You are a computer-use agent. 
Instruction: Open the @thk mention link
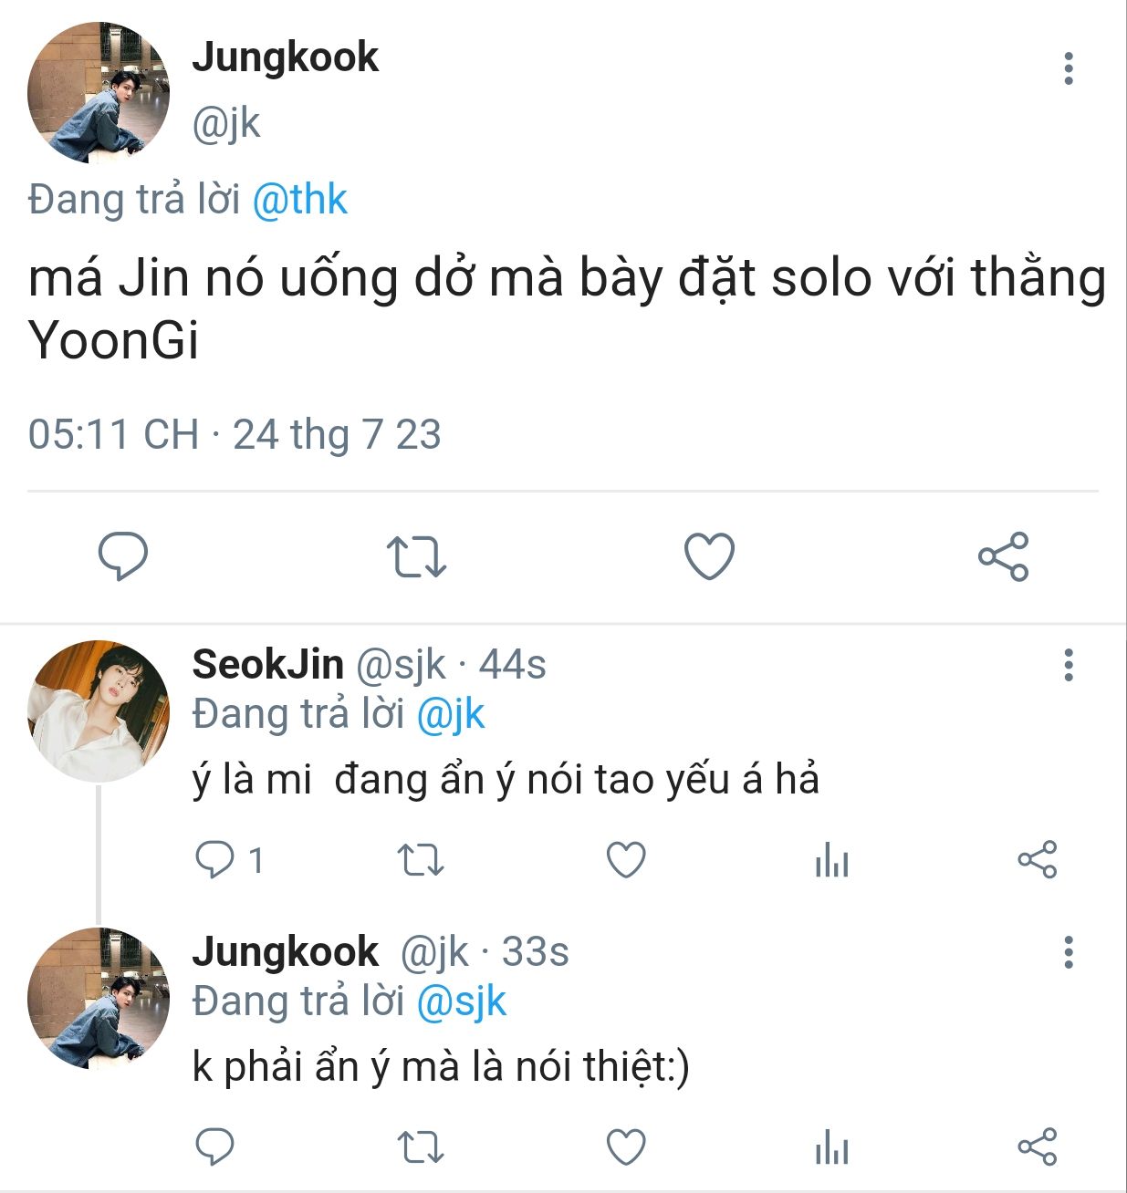point(299,200)
